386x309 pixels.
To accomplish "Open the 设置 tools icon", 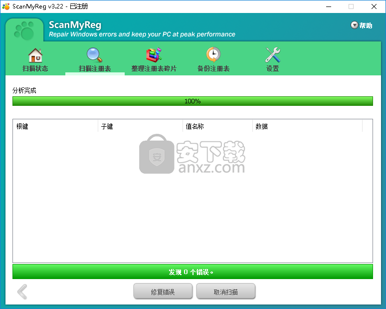I will point(272,55).
